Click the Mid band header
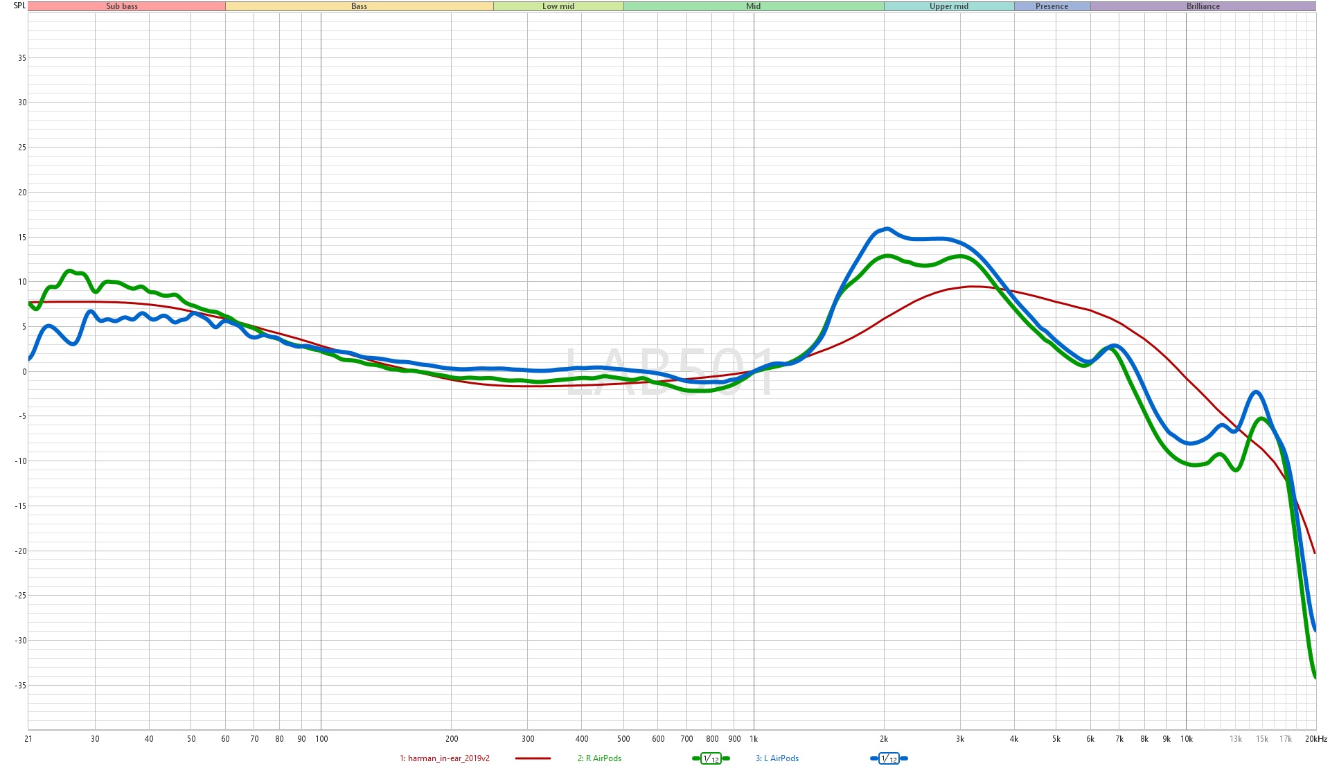Screen dimensions: 1330x766 [753, 6]
